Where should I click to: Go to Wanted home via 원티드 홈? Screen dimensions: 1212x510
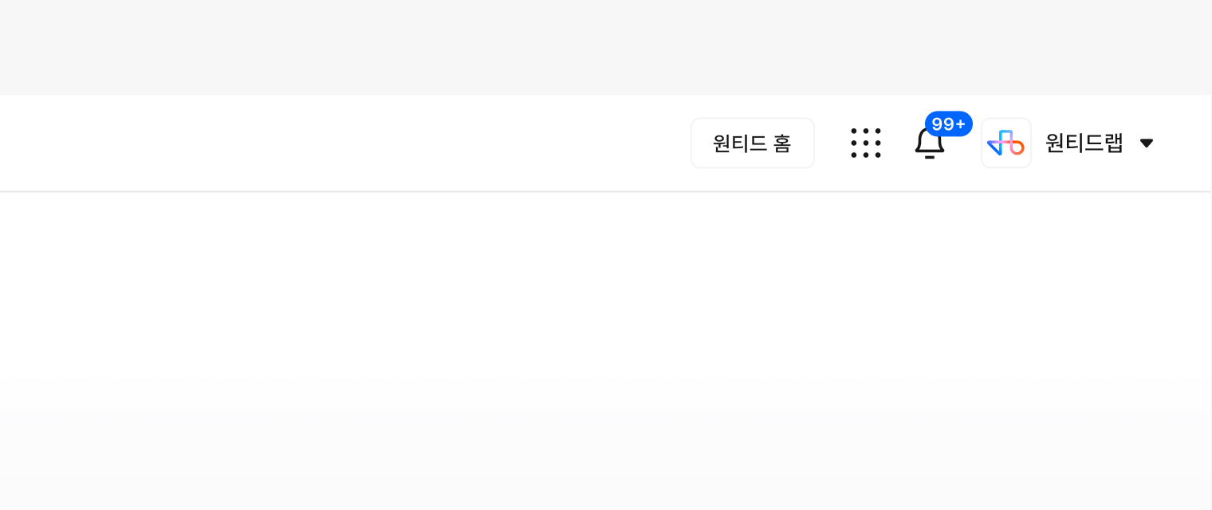[752, 143]
